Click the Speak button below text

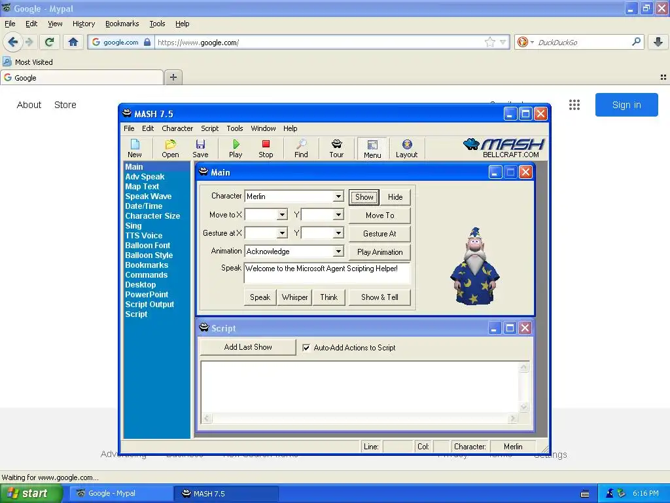[260, 297]
